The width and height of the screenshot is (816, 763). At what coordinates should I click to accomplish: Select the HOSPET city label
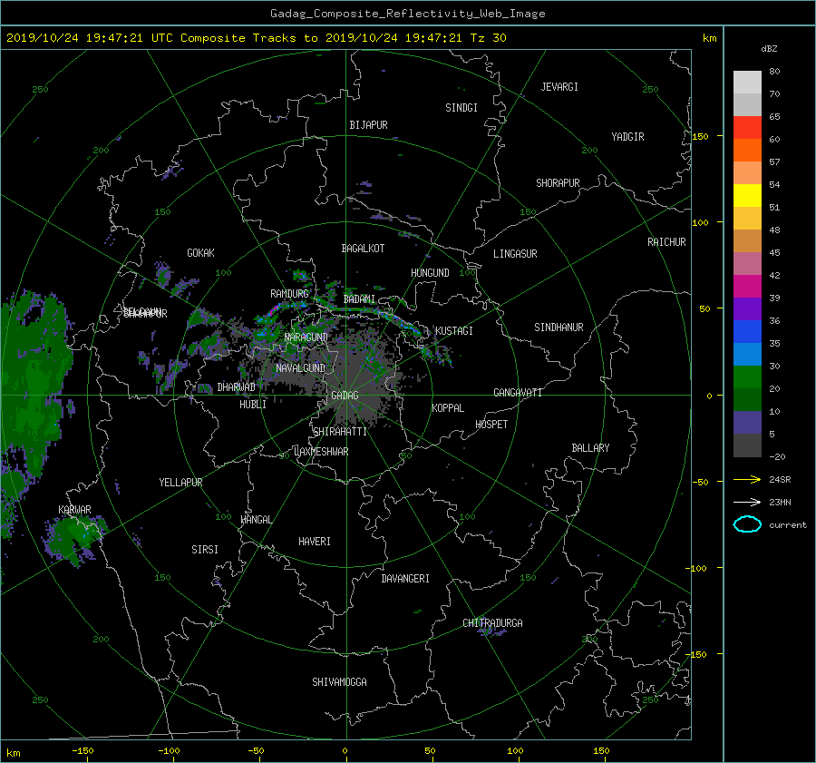point(491,425)
